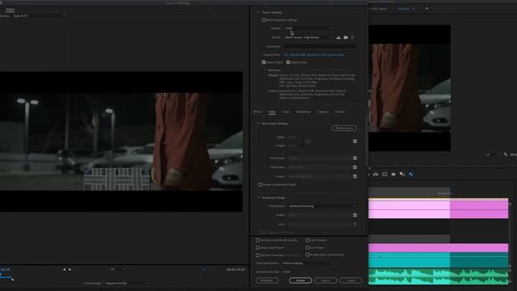Open the Preset dropdown

click(x=308, y=38)
